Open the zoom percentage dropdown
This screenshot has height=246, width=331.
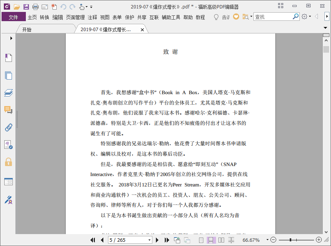[x=267, y=240]
